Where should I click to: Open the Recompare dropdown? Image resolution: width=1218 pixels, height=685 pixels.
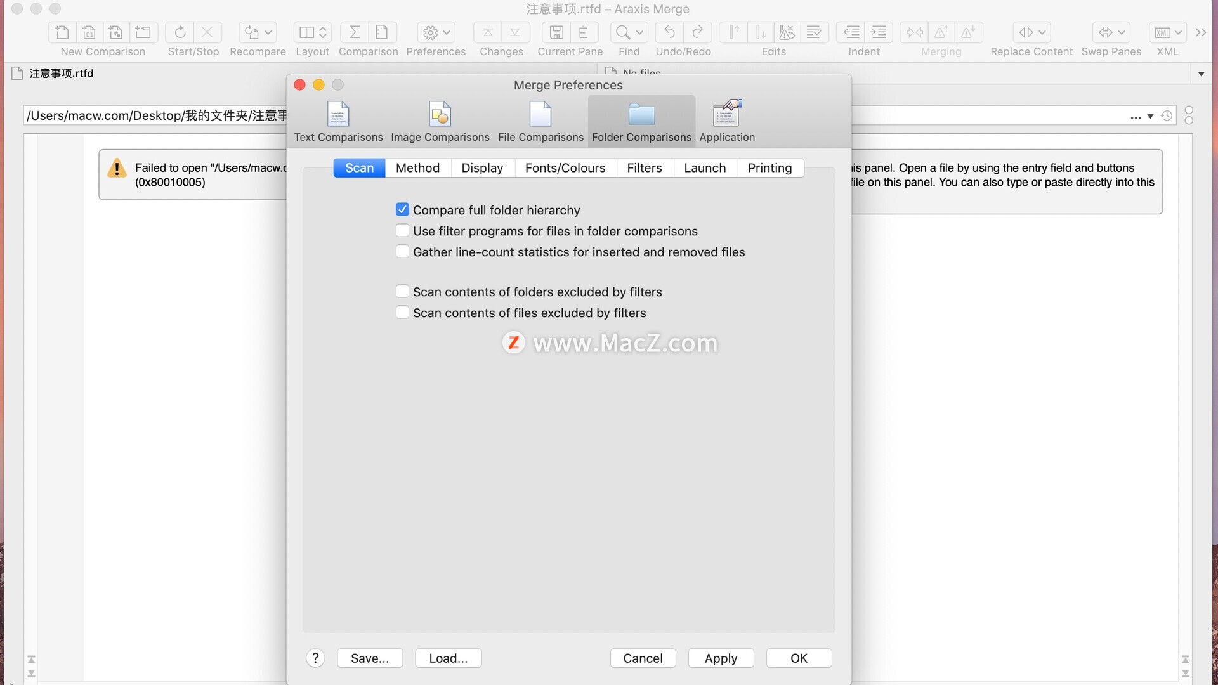pos(258,32)
